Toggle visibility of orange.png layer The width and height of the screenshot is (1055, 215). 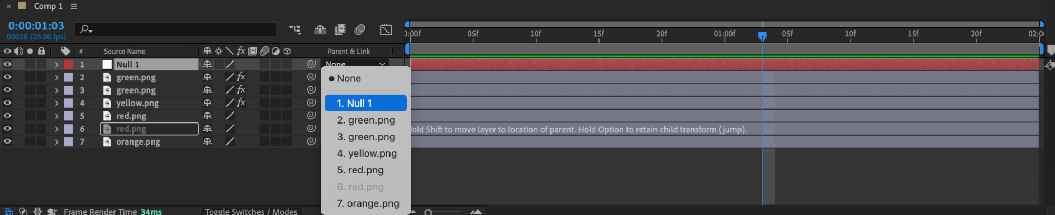(7, 141)
